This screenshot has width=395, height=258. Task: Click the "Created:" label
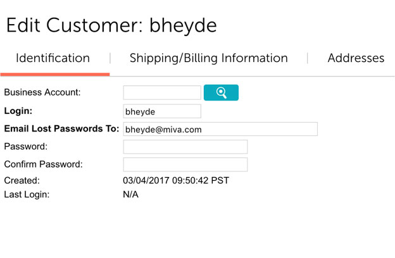coord(22,180)
